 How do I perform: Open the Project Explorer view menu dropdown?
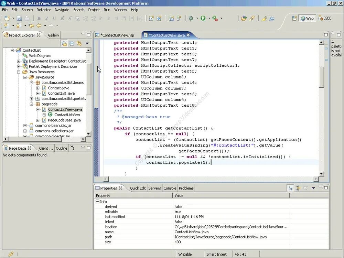[x=87, y=43]
